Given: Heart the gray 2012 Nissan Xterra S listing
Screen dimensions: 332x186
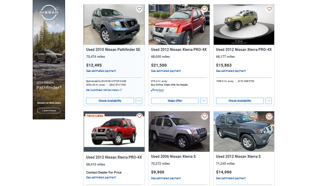Looking at the screenshot, I should [x=269, y=116].
